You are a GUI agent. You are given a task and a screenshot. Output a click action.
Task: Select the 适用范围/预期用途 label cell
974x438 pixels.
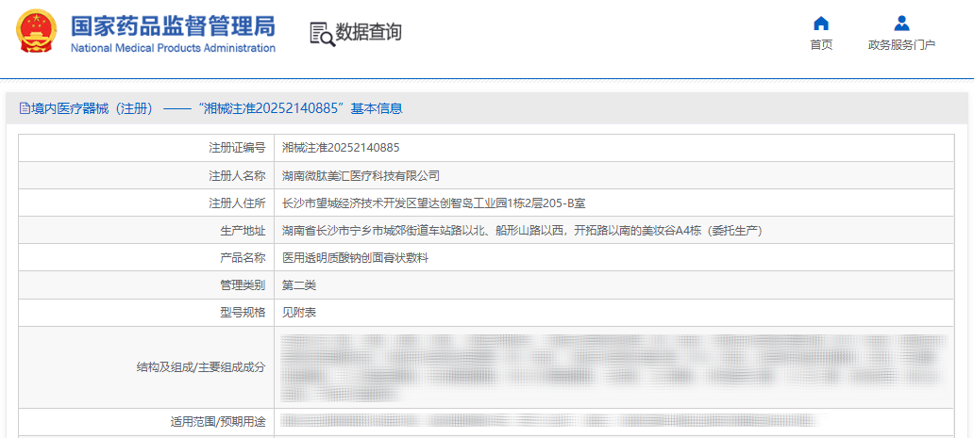(x=146, y=423)
